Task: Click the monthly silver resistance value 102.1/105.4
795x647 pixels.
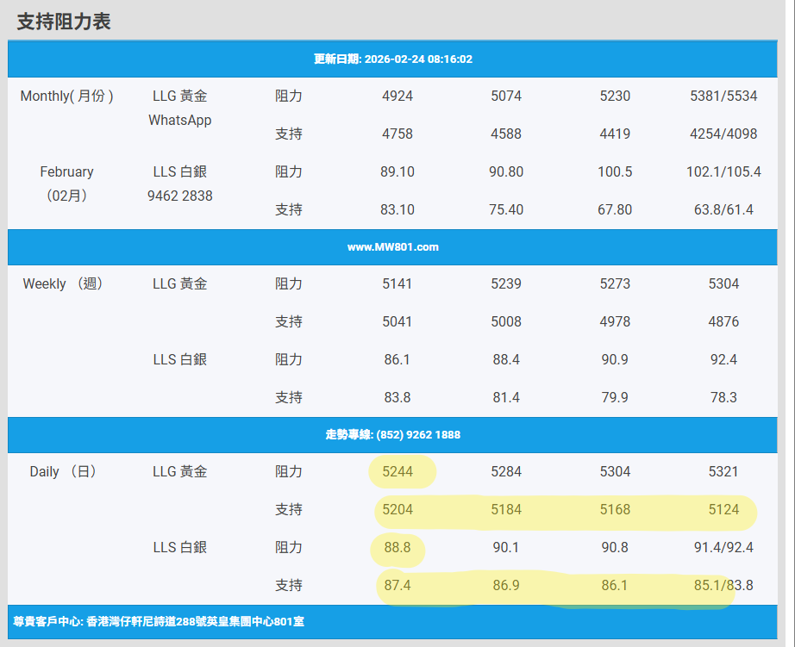Action: 723,172
